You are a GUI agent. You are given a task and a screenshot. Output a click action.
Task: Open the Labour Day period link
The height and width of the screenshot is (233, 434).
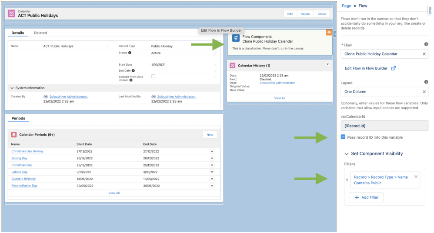(20, 172)
